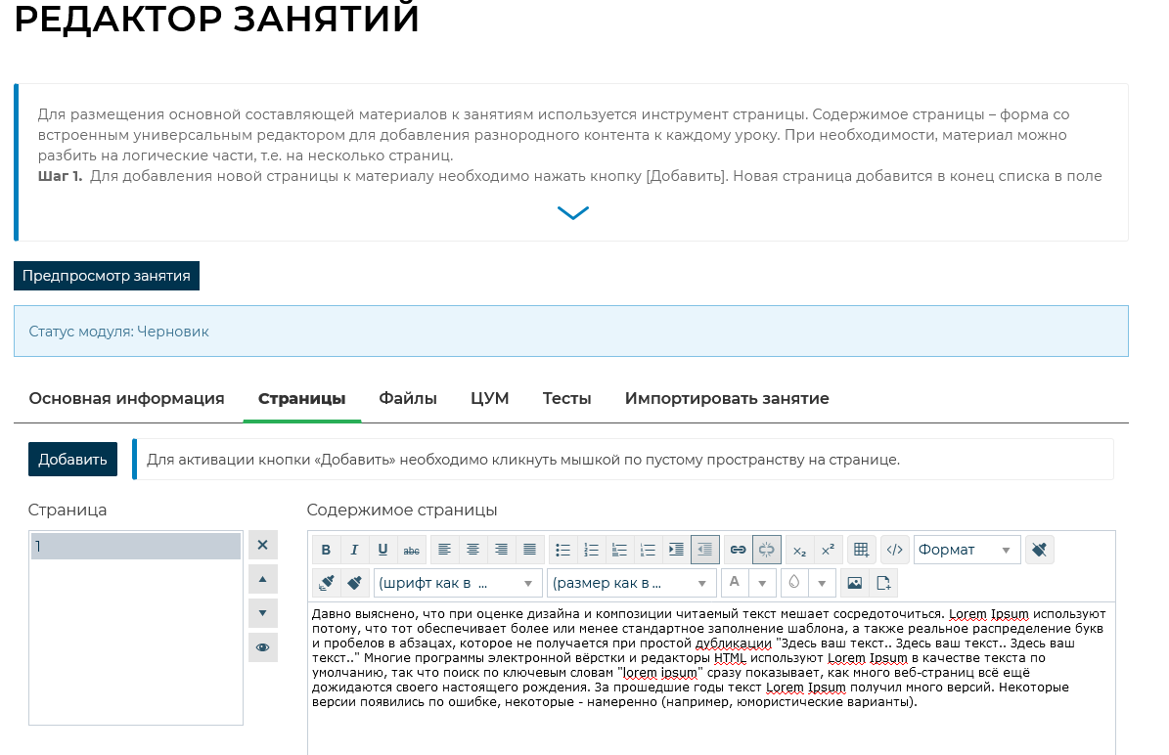The height and width of the screenshot is (755, 1169).
Task: Apply strikethrough to text
Action: pyautogui.click(x=412, y=550)
